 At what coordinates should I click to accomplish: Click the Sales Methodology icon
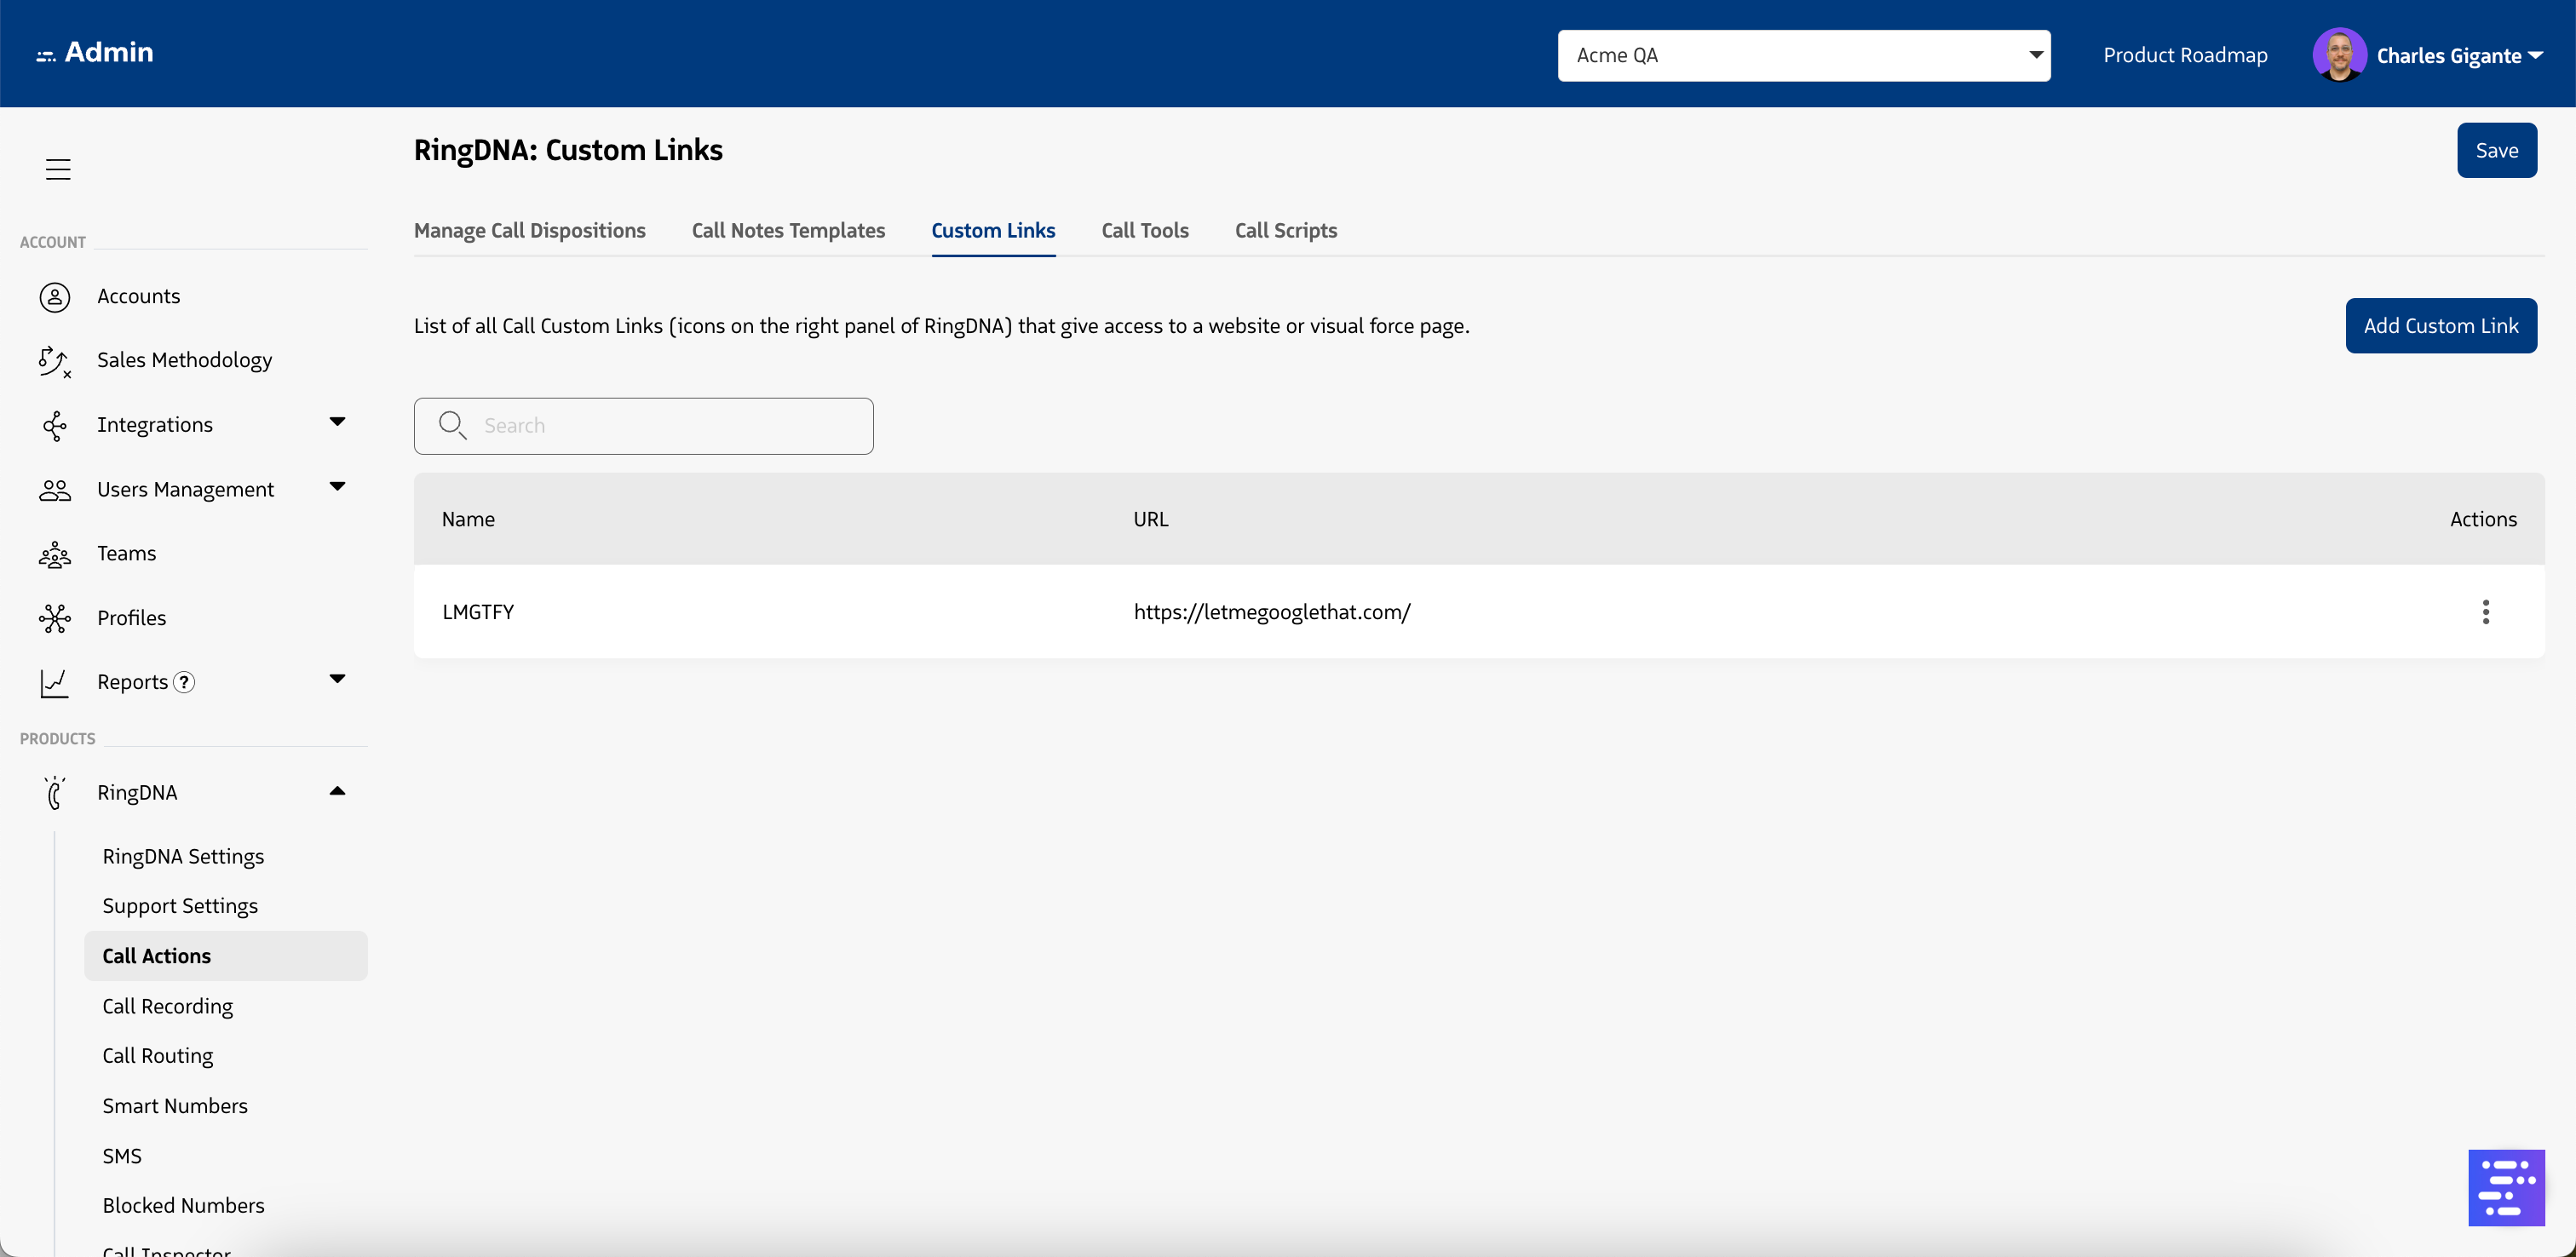[x=54, y=361]
